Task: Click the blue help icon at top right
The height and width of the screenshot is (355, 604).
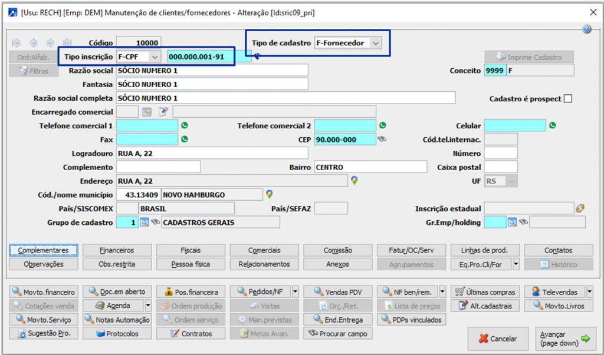Action: (586, 29)
